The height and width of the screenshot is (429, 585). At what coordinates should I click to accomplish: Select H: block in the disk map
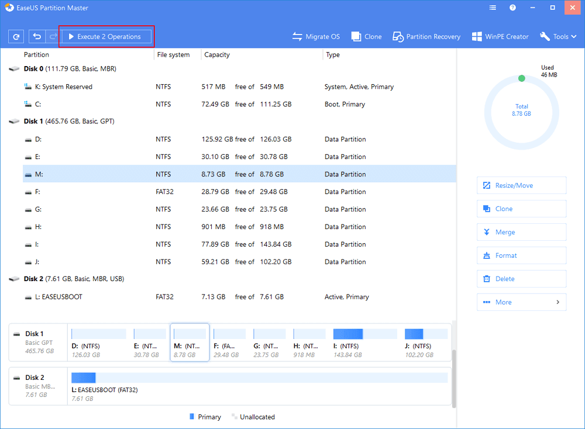[x=309, y=343]
